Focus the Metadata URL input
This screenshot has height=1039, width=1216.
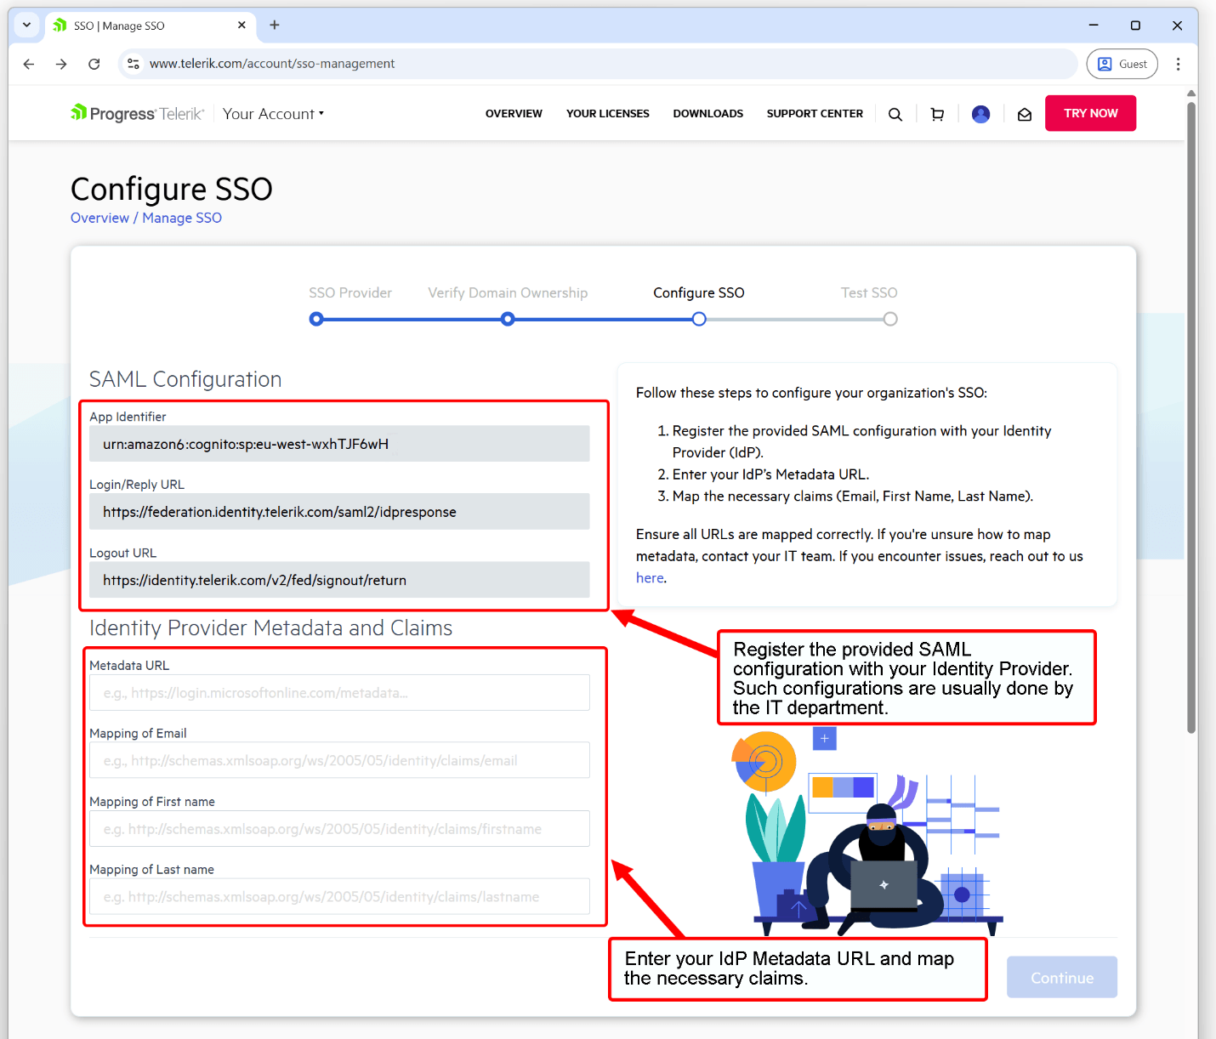coord(339,693)
